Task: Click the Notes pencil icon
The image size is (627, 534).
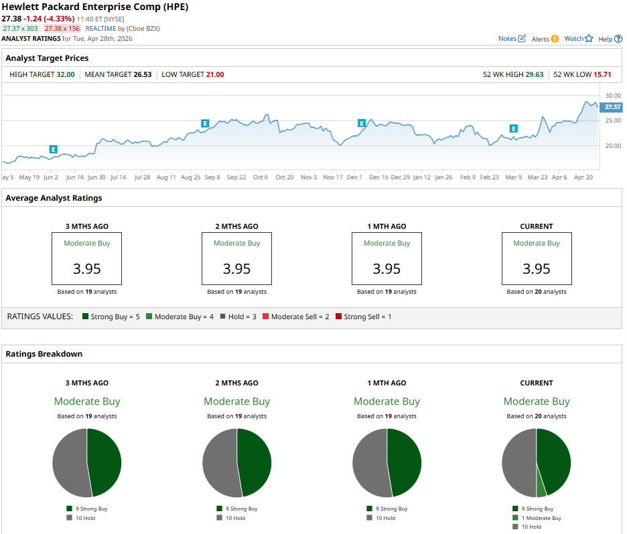Action: [522, 39]
